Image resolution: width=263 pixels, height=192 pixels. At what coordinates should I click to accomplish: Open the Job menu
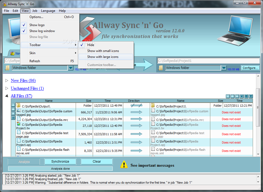(x=35, y=11)
